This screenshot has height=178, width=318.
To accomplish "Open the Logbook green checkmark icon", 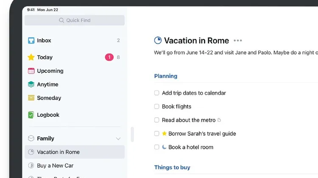I will click(x=31, y=115).
